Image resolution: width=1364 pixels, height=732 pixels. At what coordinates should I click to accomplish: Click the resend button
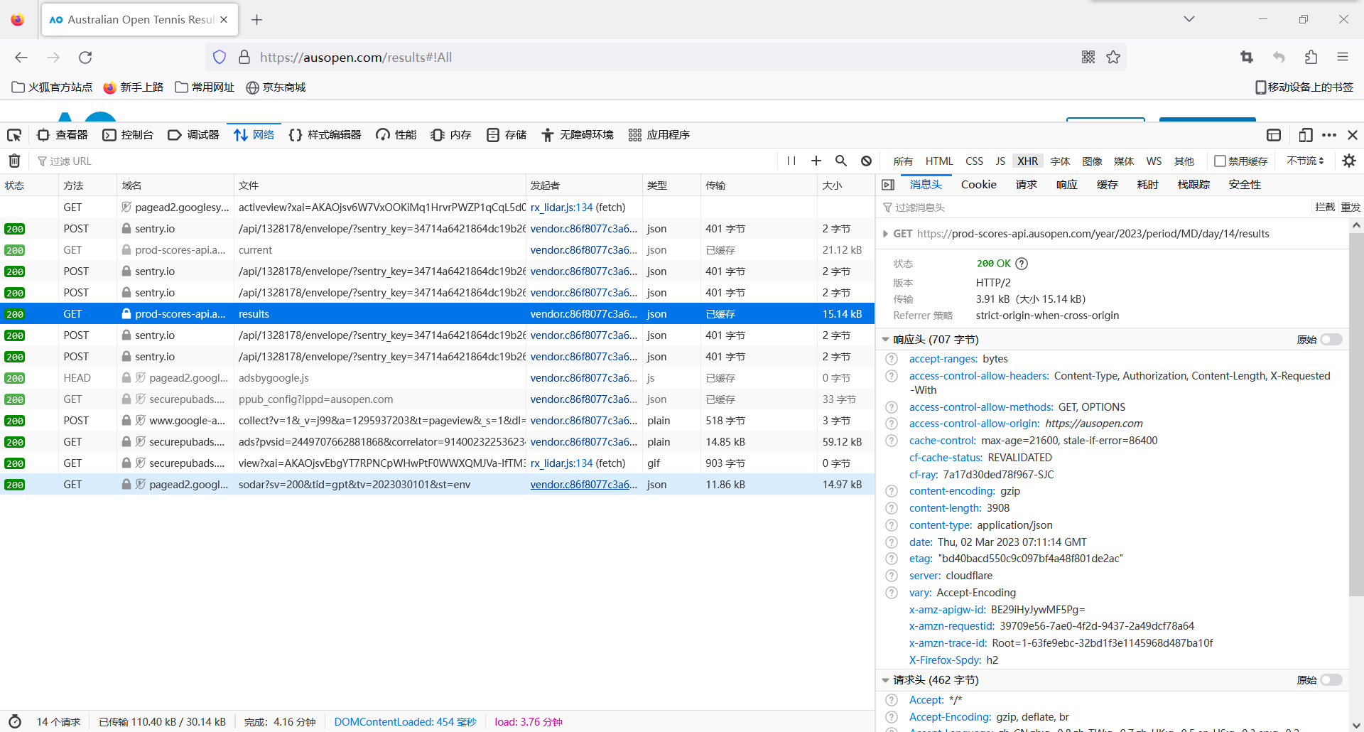pyautogui.click(x=1351, y=208)
